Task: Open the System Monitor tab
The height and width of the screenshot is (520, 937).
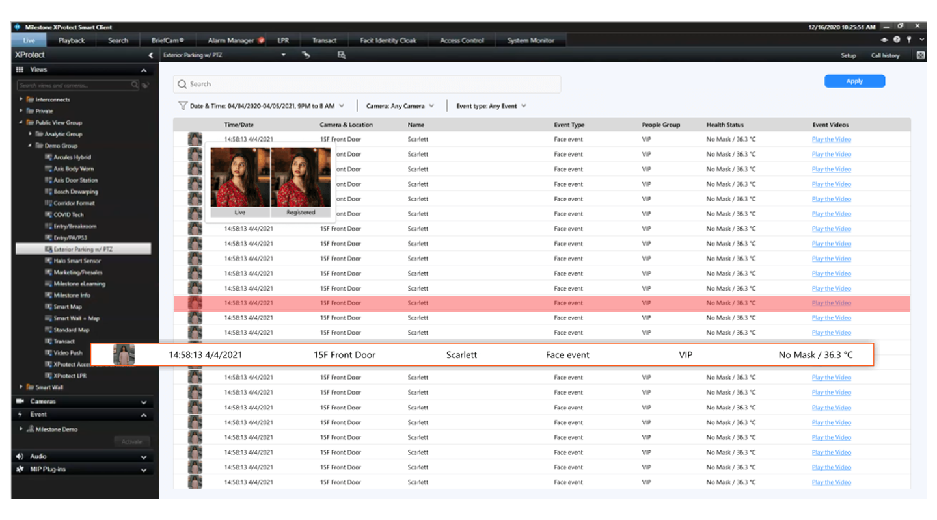Action: 531,40
